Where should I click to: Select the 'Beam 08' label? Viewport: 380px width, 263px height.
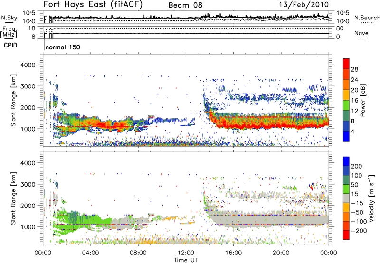tap(185, 5)
